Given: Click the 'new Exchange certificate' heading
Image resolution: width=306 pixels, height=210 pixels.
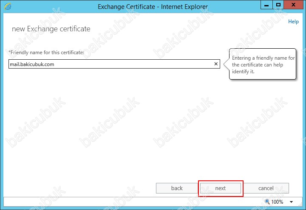Looking at the screenshot, I should pyautogui.click(x=51, y=29).
